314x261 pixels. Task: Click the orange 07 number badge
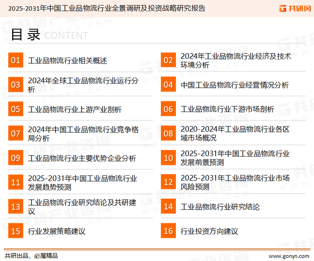pos(15,133)
